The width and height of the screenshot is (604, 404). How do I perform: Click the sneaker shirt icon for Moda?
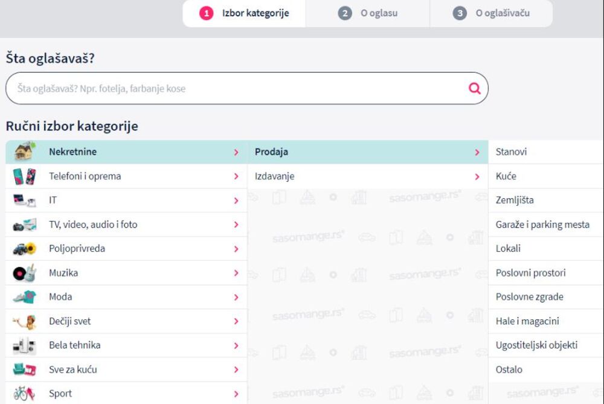25,297
